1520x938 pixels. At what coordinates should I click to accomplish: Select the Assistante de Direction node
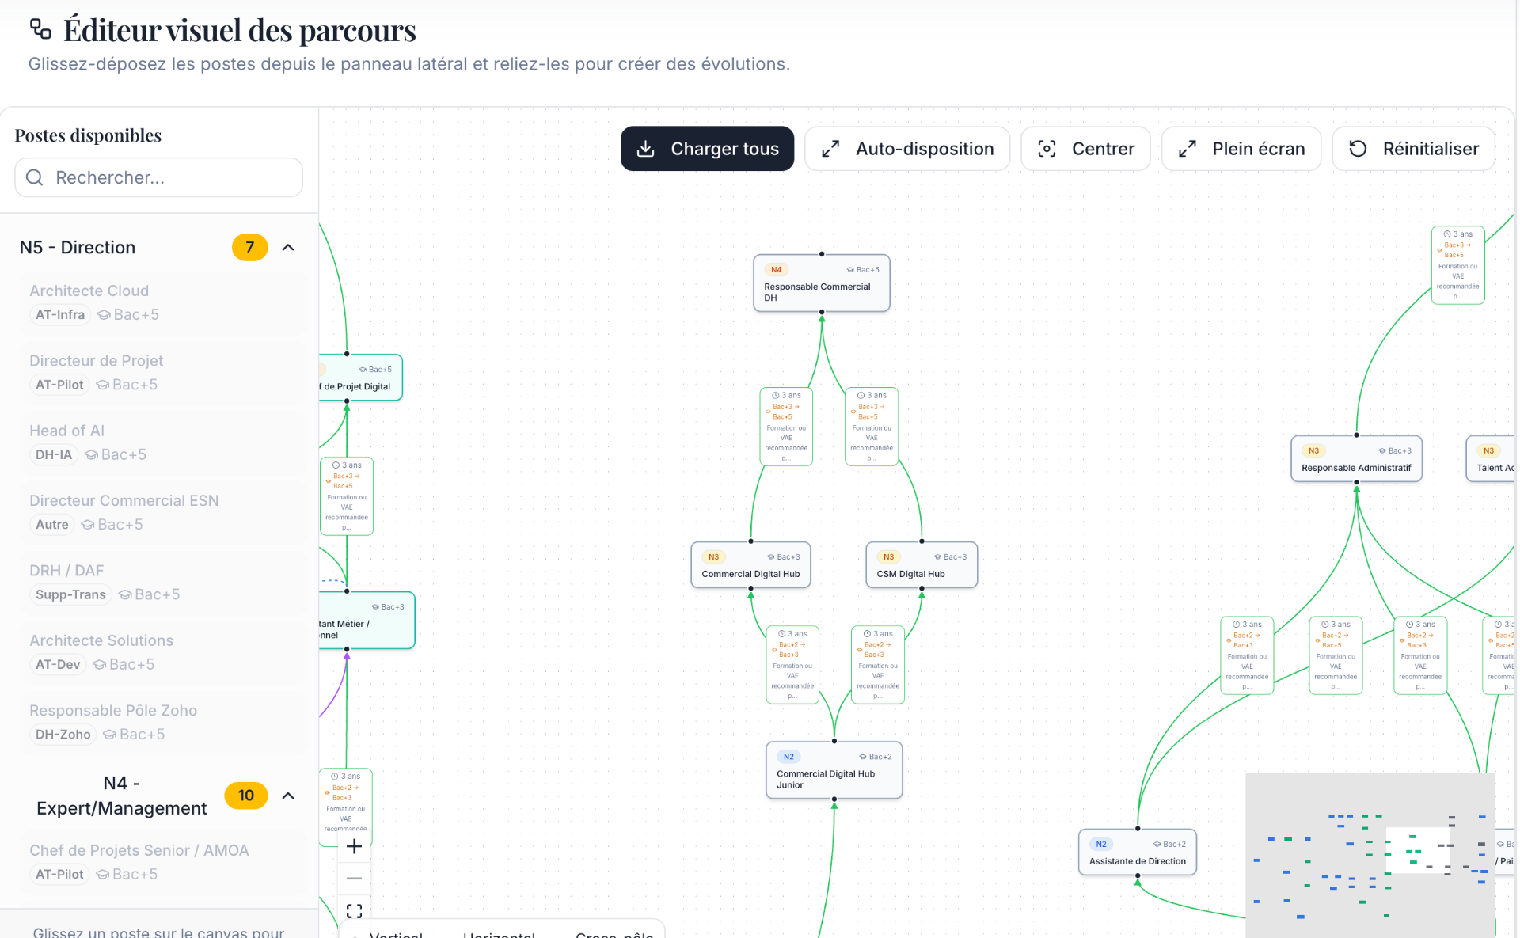[x=1138, y=853]
